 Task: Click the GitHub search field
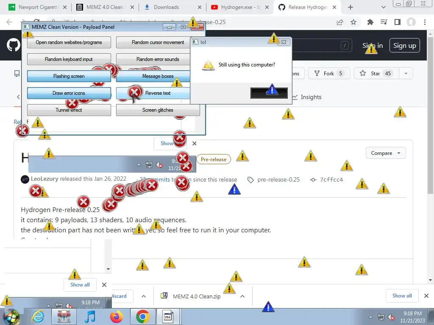pos(322,45)
